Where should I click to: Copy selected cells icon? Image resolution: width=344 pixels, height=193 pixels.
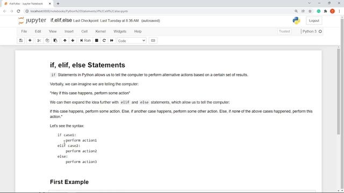coord(47,41)
